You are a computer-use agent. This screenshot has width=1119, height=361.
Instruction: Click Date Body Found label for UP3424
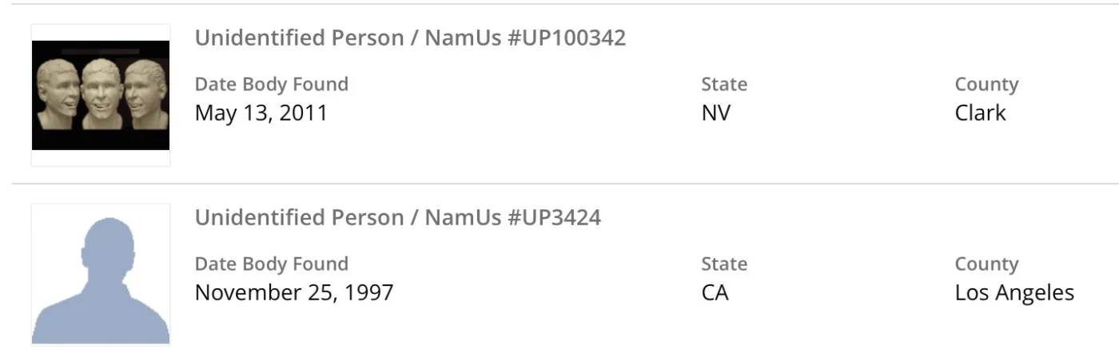(x=272, y=264)
